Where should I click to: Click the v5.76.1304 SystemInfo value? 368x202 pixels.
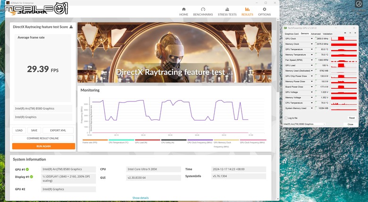tap(239, 176)
